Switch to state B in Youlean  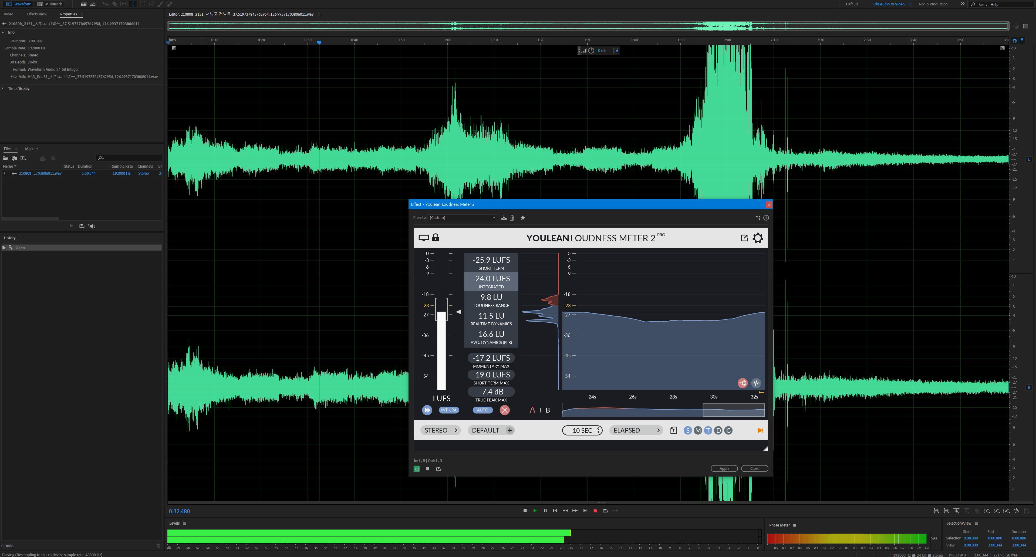548,410
